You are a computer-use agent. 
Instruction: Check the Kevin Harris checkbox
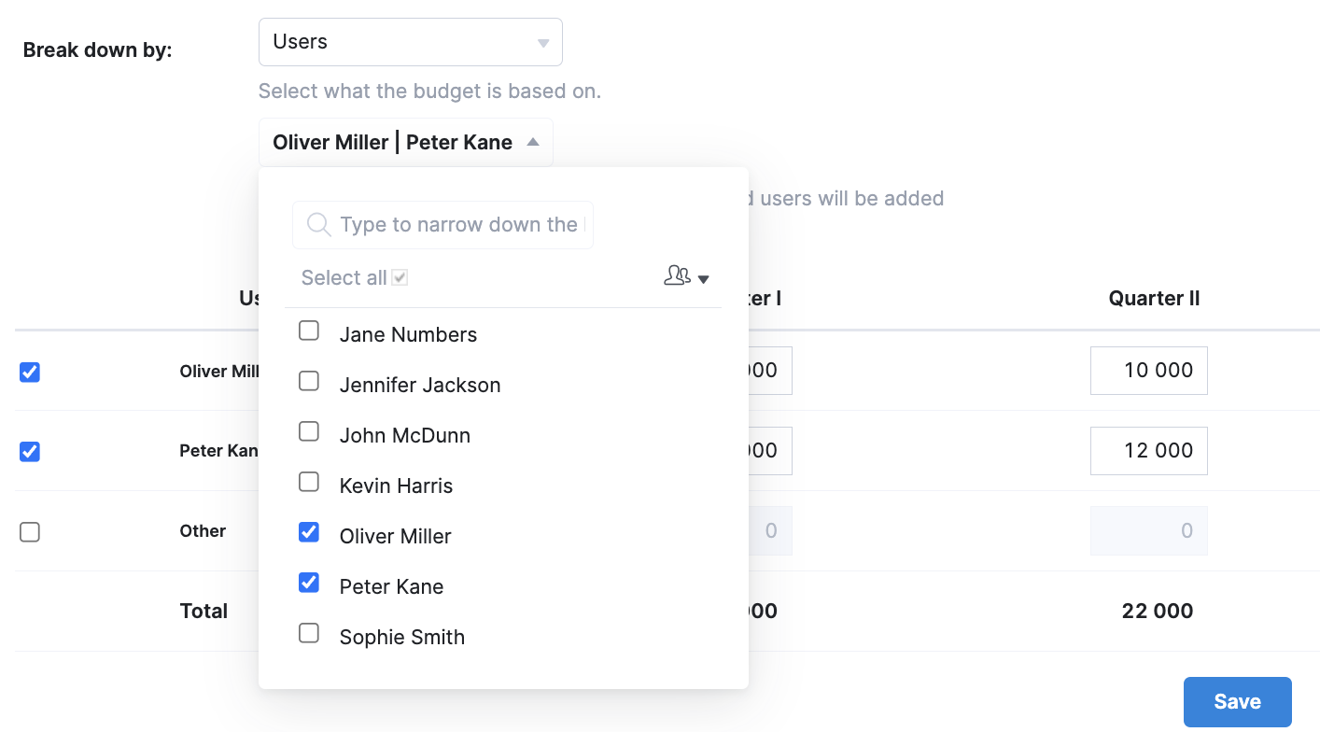(x=309, y=482)
